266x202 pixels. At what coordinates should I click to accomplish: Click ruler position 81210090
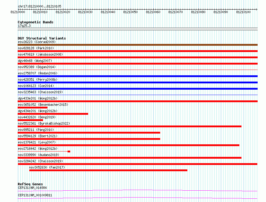click(x=221, y=12)
